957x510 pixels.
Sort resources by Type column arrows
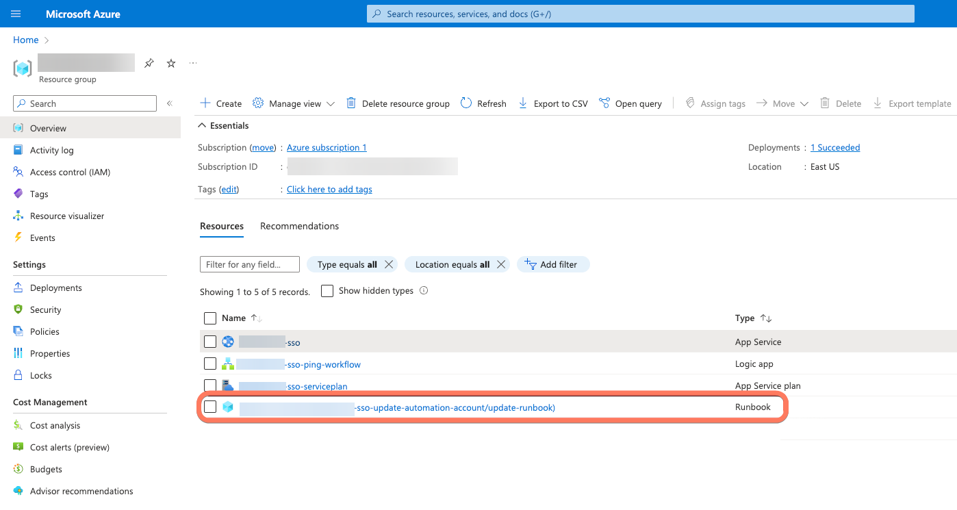point(766,318)
